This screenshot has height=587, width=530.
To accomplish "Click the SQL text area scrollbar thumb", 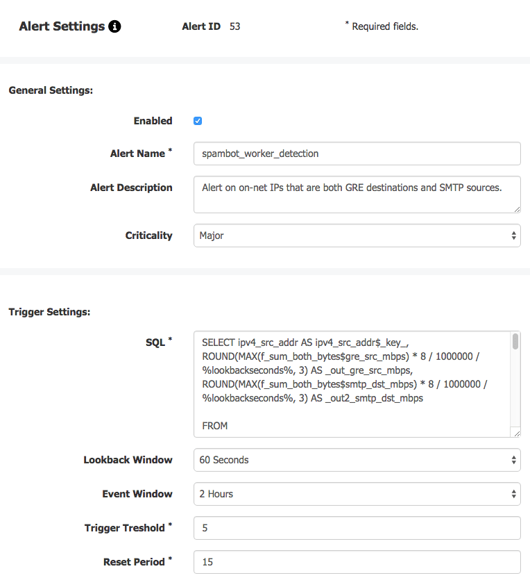I will pos(515,341).
